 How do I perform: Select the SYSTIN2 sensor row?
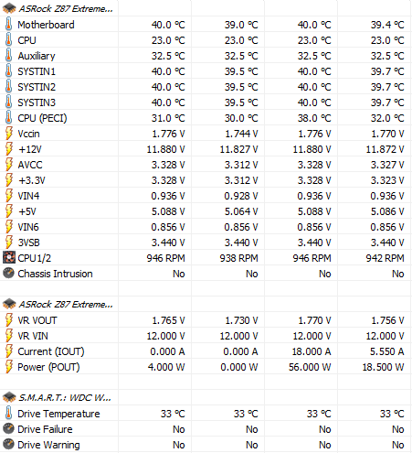pyautogui.click(x=206, y=87)
